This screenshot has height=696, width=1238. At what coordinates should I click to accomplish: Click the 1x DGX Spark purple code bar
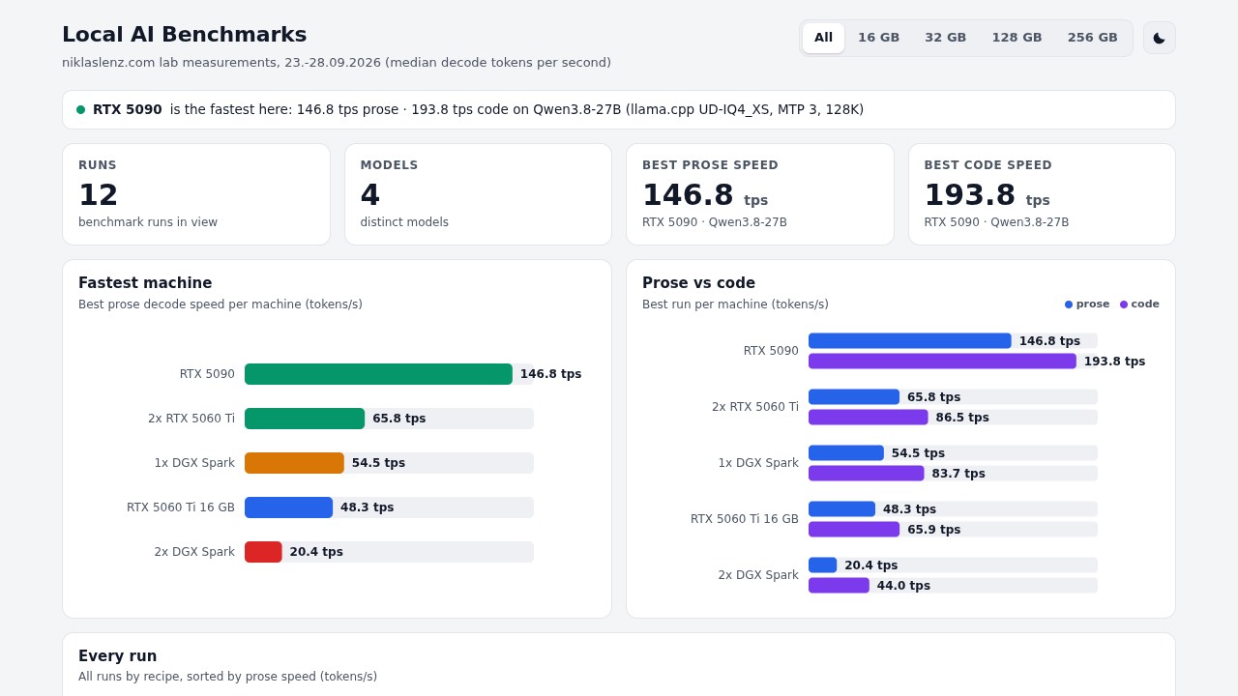[866, 474]
